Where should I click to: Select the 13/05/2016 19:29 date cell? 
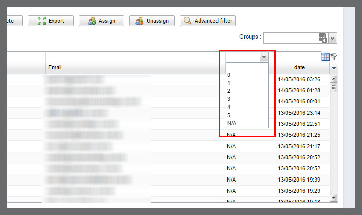pyautogui.click(x=299, y=191)
